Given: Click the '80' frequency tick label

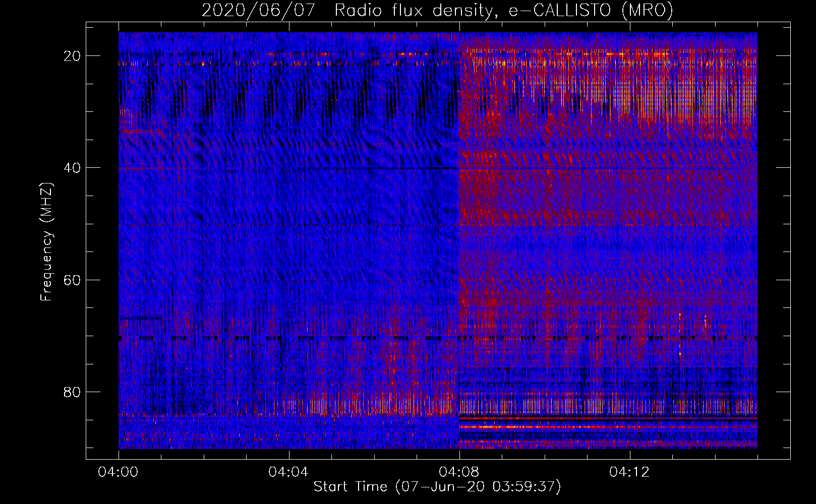Looking at the screenshot, I should click(73, 392).
